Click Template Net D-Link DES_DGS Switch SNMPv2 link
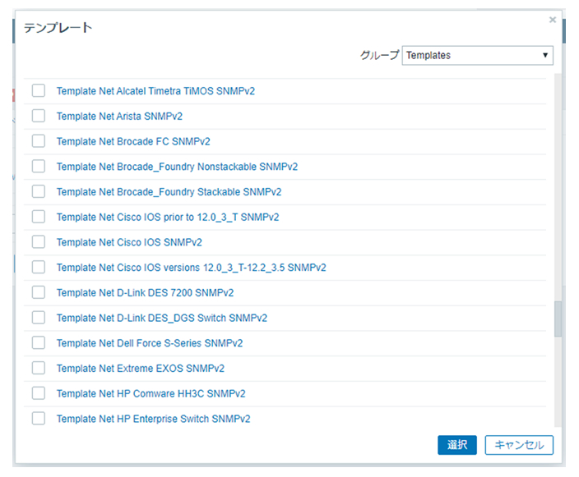 pos(162,318)
